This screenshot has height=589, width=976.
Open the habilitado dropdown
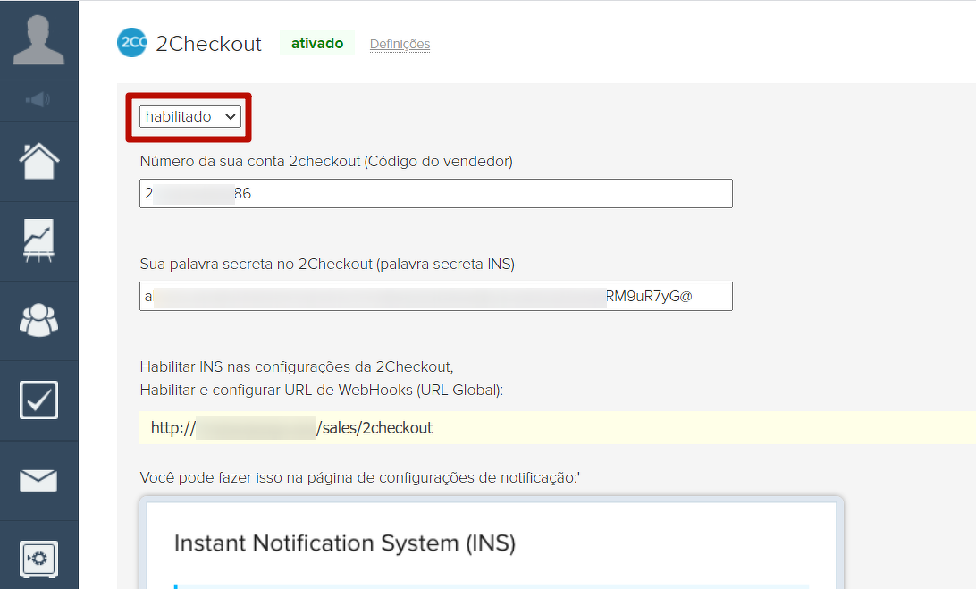pos(189,116)
